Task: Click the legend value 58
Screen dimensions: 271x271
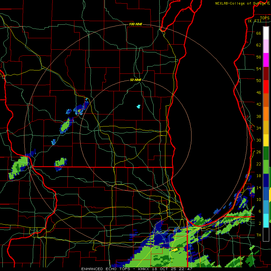Action: 259,57
